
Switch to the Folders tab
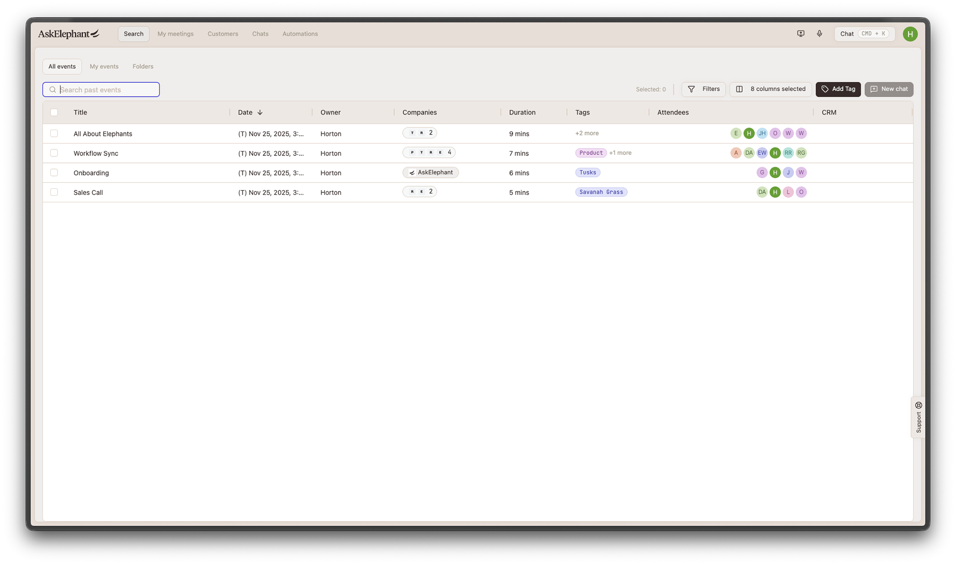(x=143, y=66)
